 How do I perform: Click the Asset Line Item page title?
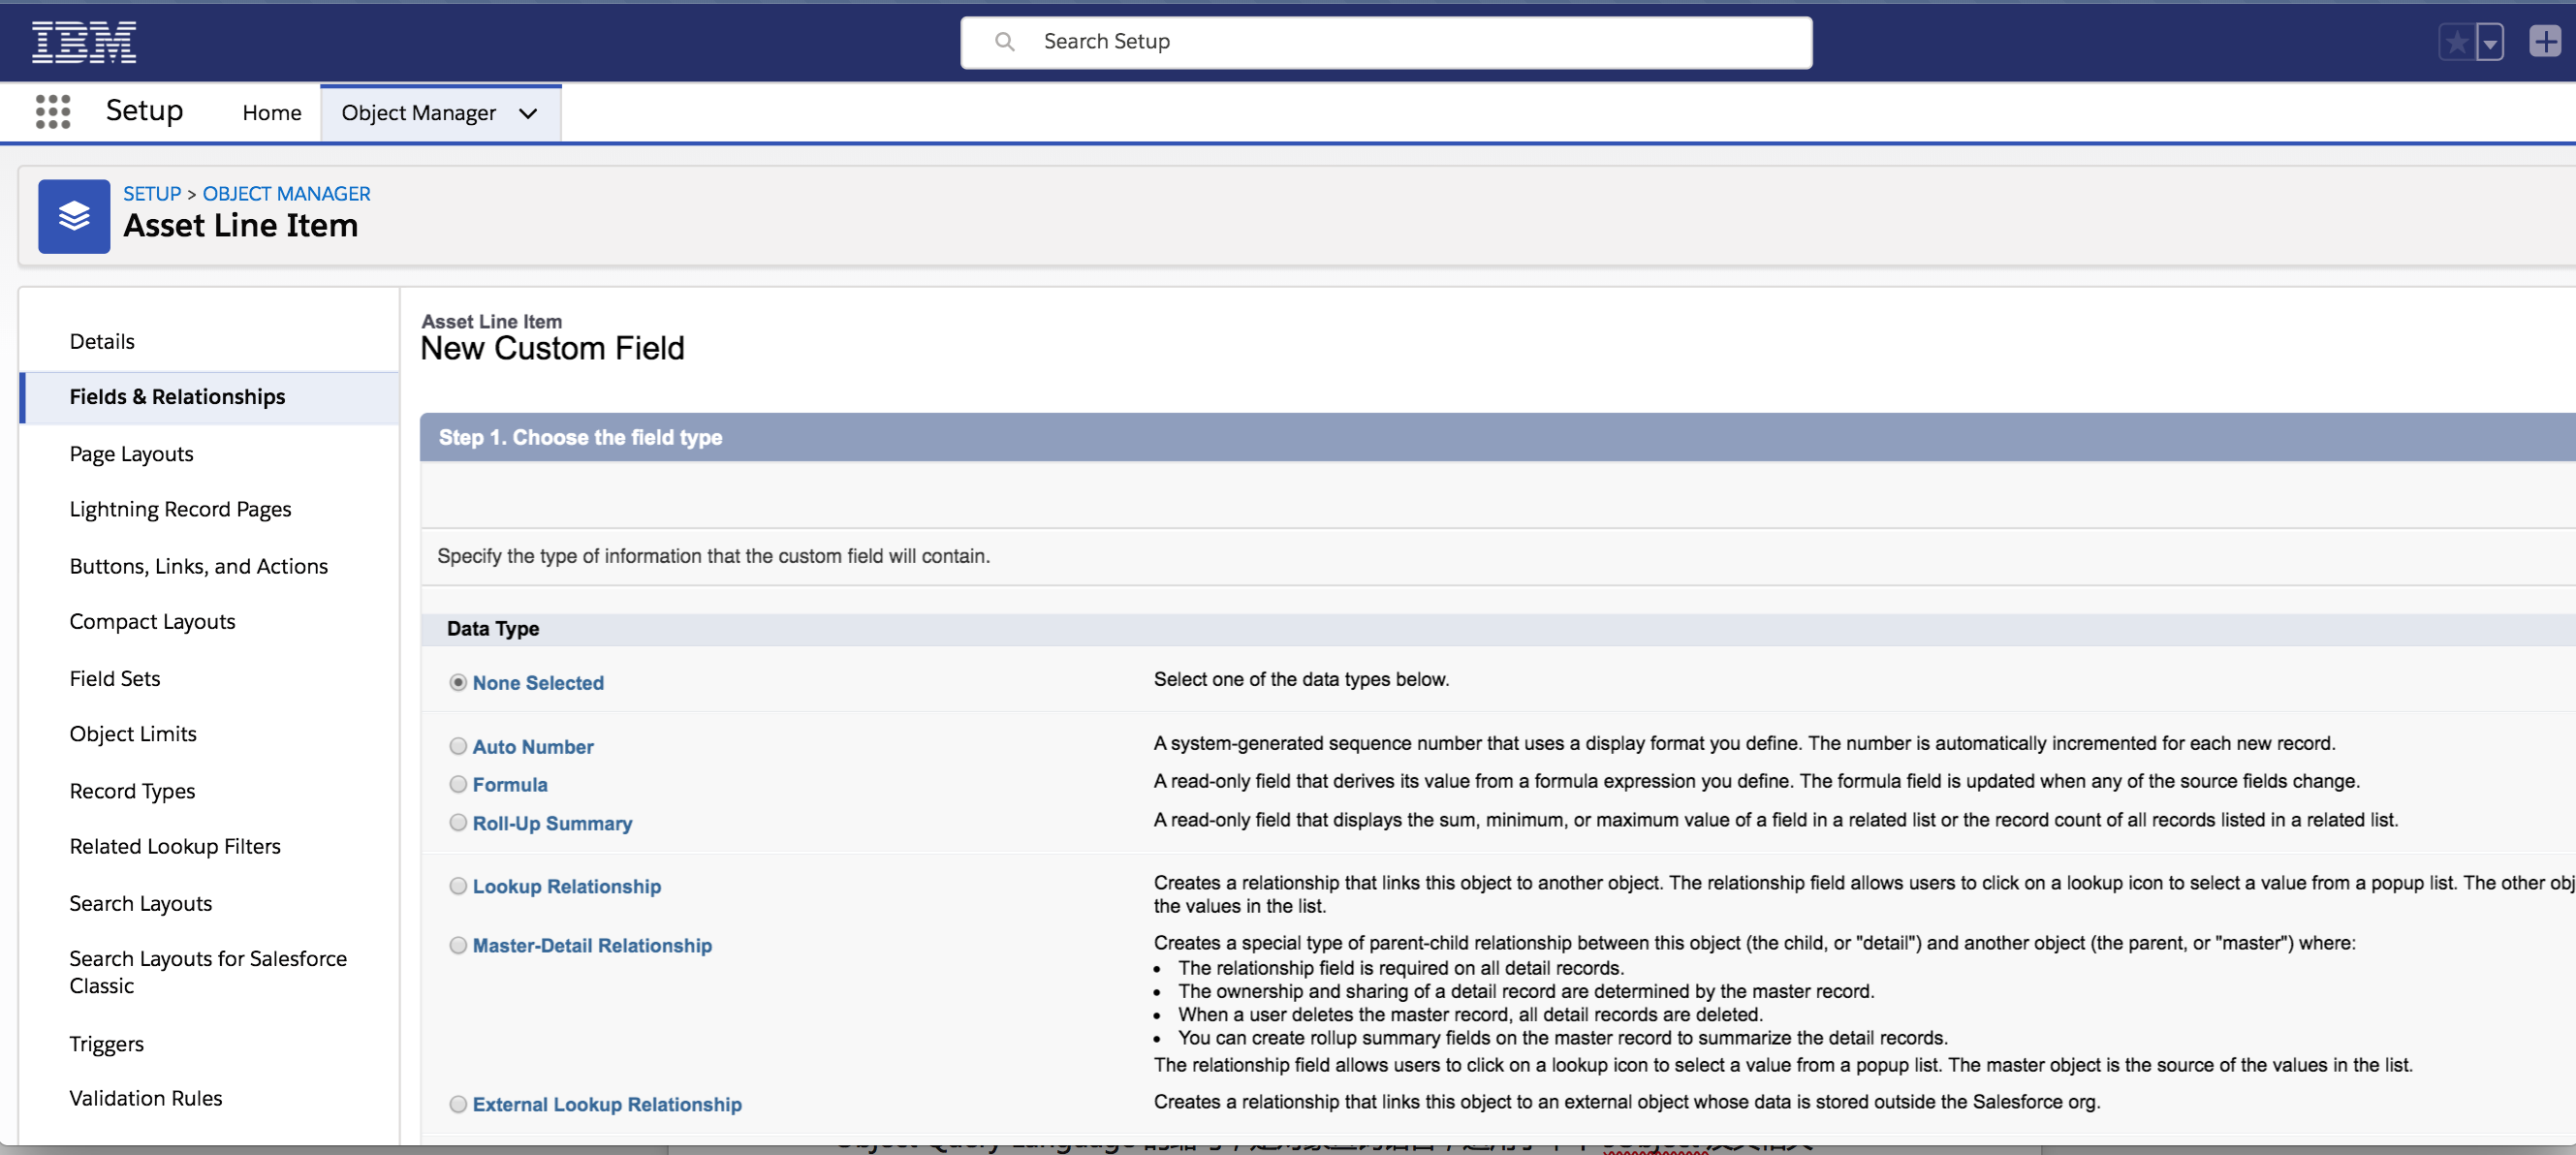[240, 226]
